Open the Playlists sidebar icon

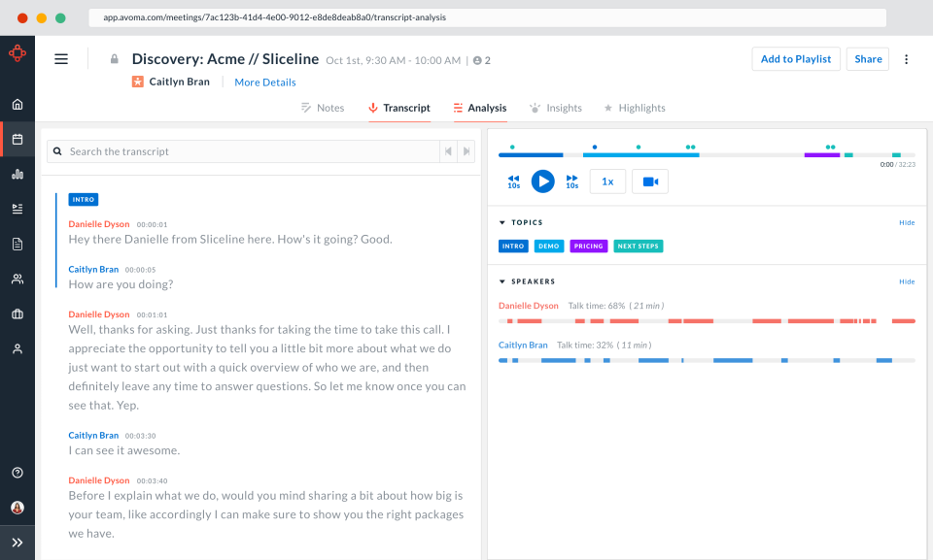[x=17, y=208]
